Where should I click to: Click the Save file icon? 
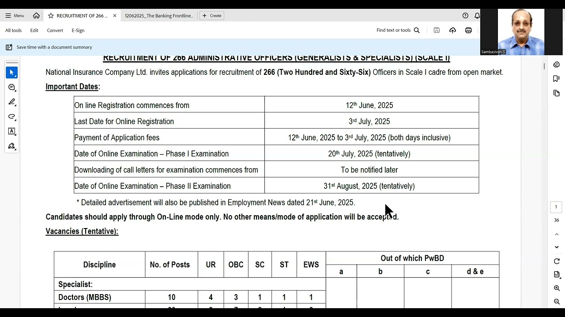(437, 30)
